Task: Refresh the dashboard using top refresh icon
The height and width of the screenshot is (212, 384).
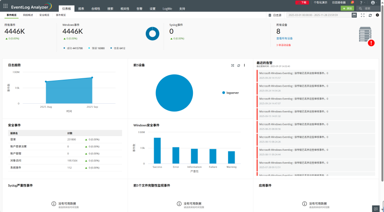Action: [x=370, y=15]
